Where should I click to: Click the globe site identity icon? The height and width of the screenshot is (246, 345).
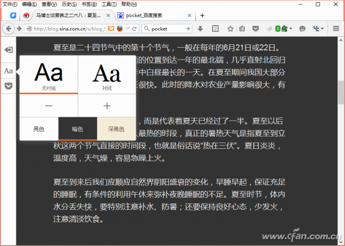29,29
